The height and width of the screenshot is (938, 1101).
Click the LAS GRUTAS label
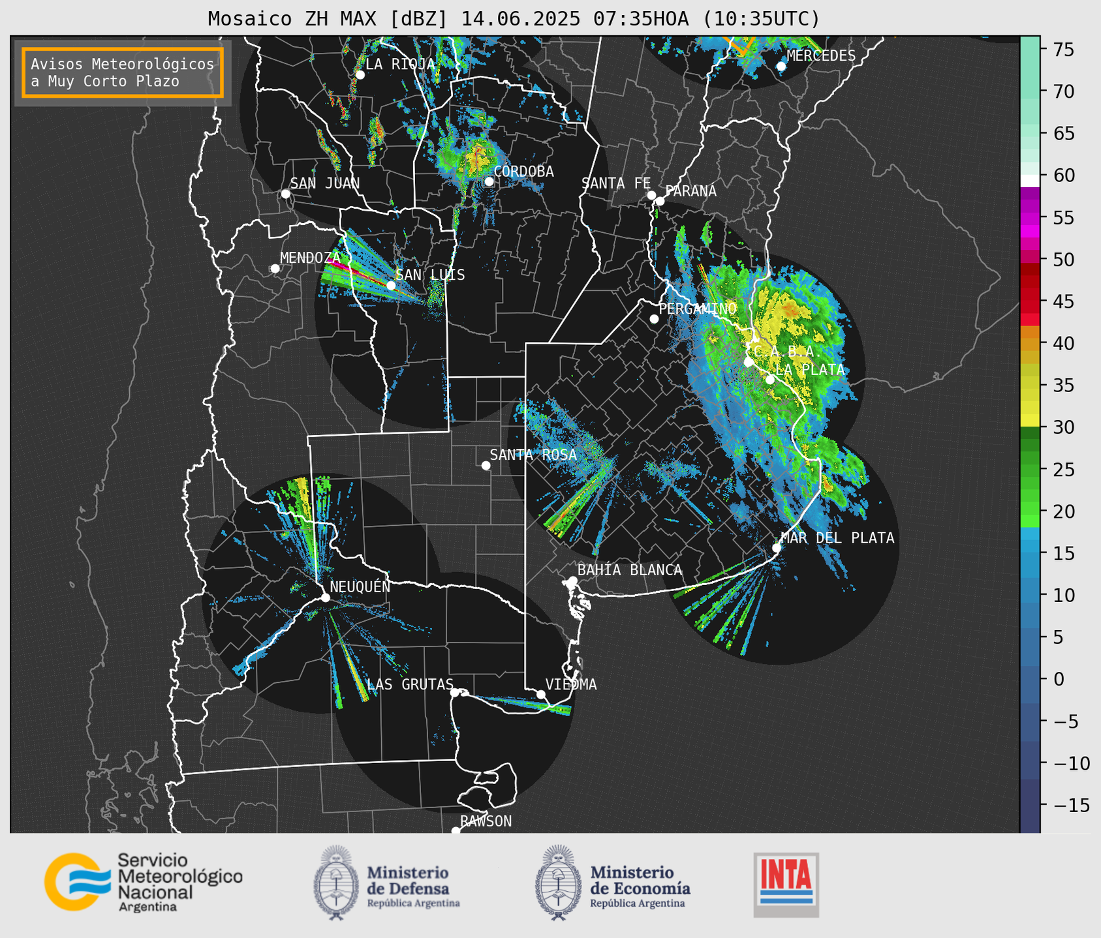point(410,684)
